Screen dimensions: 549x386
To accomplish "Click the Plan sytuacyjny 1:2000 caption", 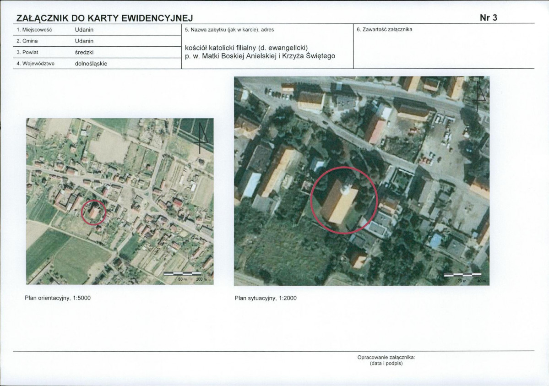I will (266, 299).
